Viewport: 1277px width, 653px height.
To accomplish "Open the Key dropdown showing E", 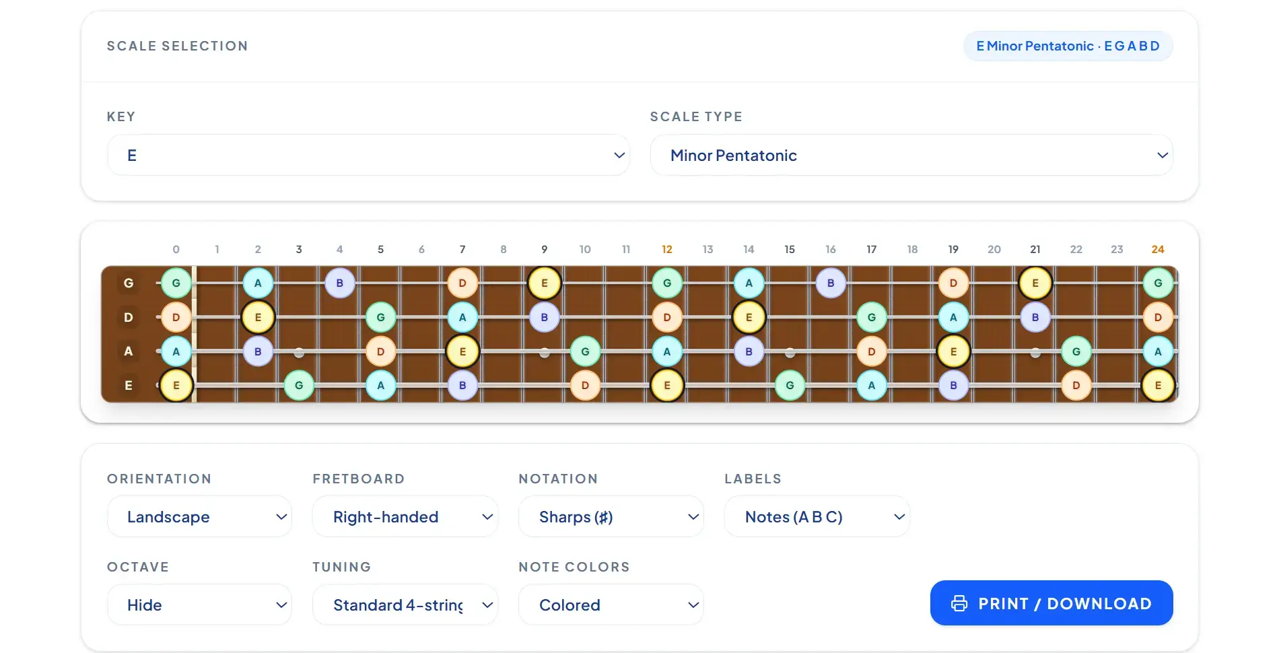I will point(368,155).
